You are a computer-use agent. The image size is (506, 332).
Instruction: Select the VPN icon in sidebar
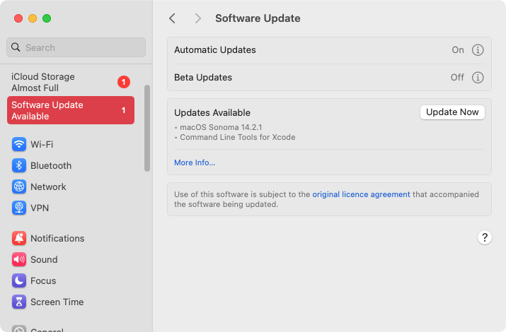coord(19,208)
